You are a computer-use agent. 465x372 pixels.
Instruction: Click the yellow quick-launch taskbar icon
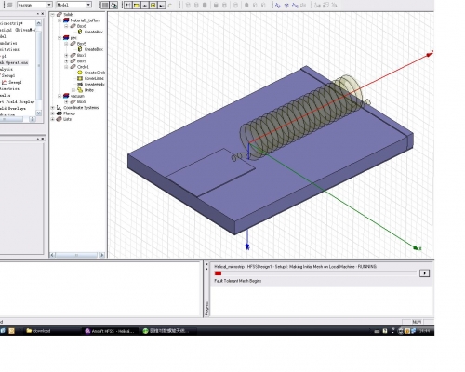[11, 331]
